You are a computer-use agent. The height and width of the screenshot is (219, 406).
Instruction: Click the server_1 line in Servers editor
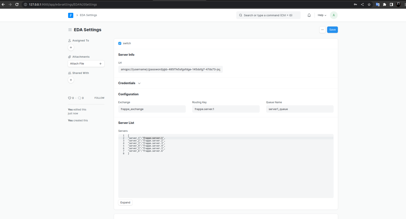[147, 138]
